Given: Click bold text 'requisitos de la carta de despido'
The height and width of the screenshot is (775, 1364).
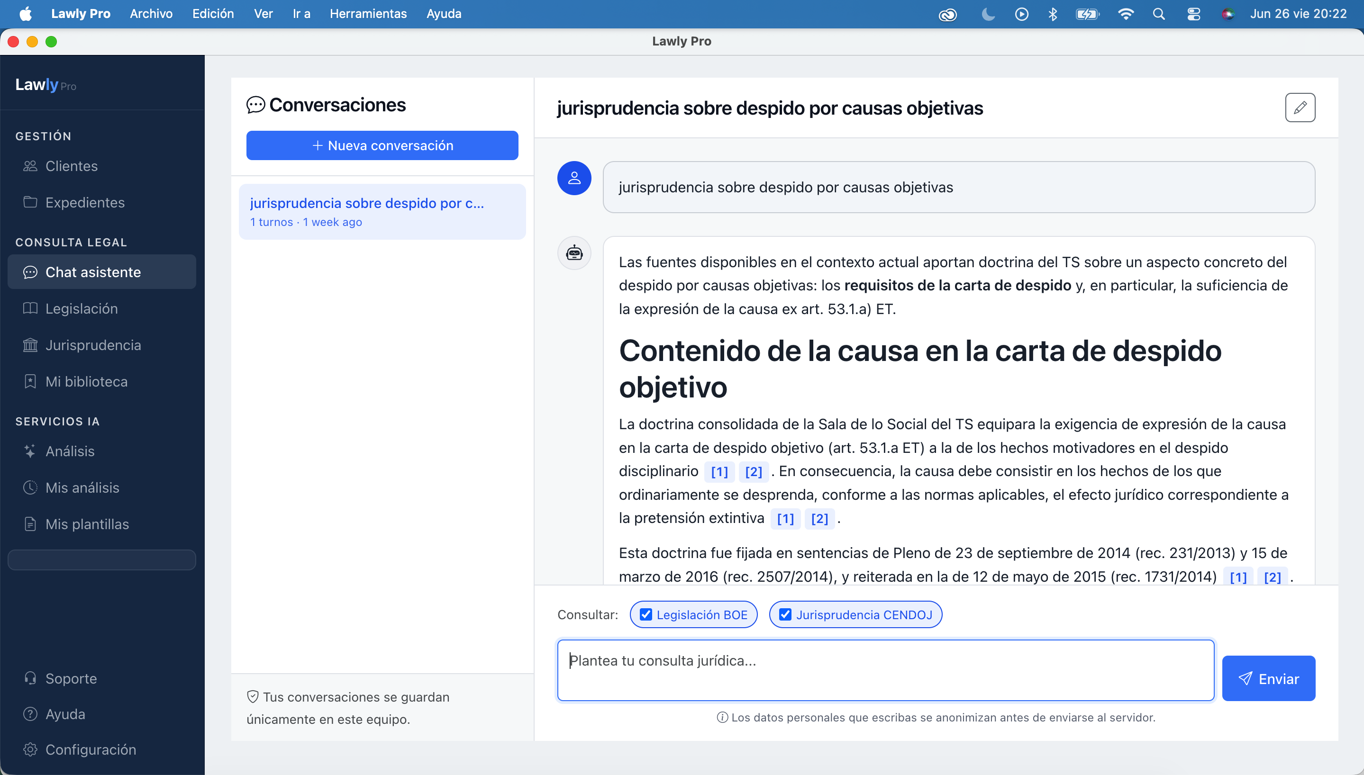Looking at the screenshot, I should point(958,285).
